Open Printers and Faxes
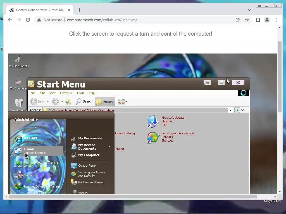 (87, 182)
